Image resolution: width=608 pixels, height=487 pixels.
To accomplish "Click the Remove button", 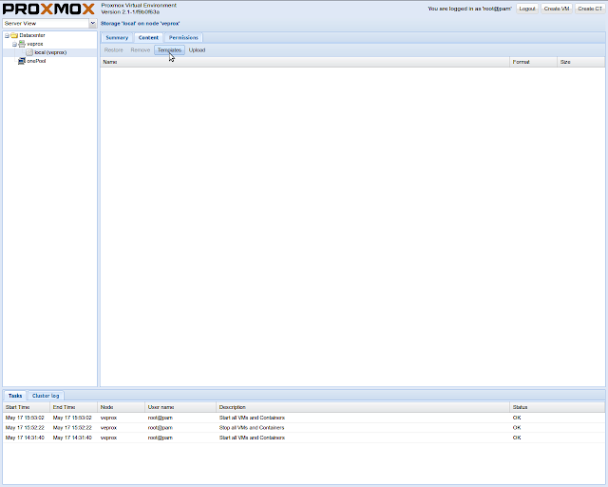I will coord(141,50).
